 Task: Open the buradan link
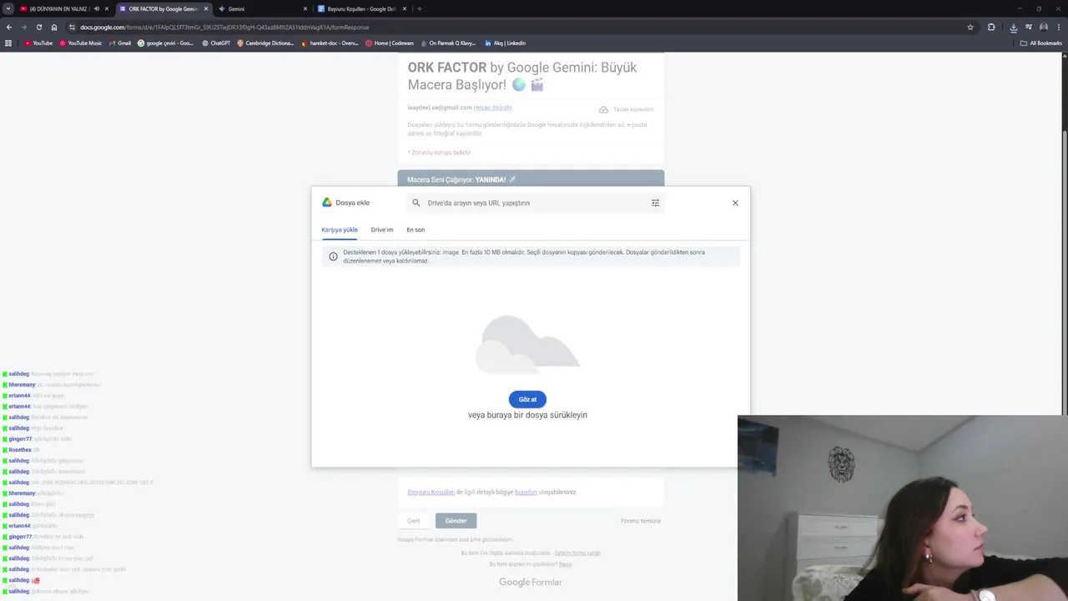[x=526, y=492]
